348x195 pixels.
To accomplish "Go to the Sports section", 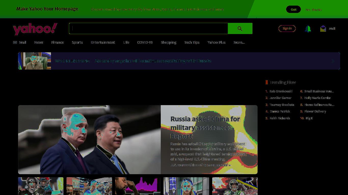I will pyautogui.click(x=77, y=42).
